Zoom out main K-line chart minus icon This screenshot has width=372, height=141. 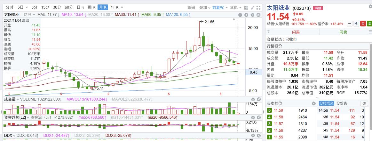[240, 15]
